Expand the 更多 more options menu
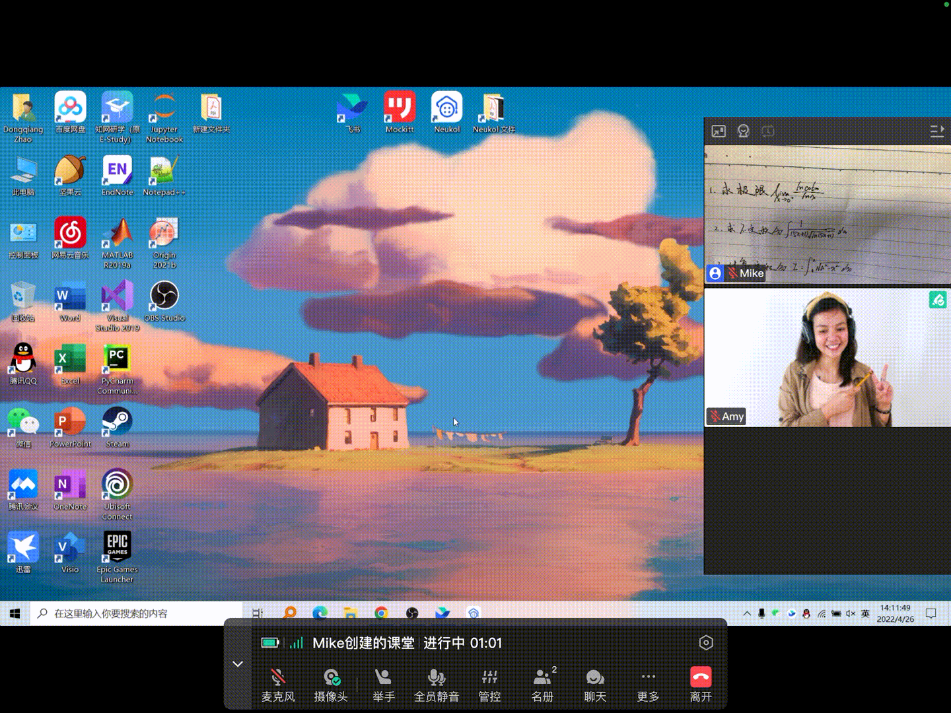Viewport: 951px width, 713px height. click(x=648, y=684)
